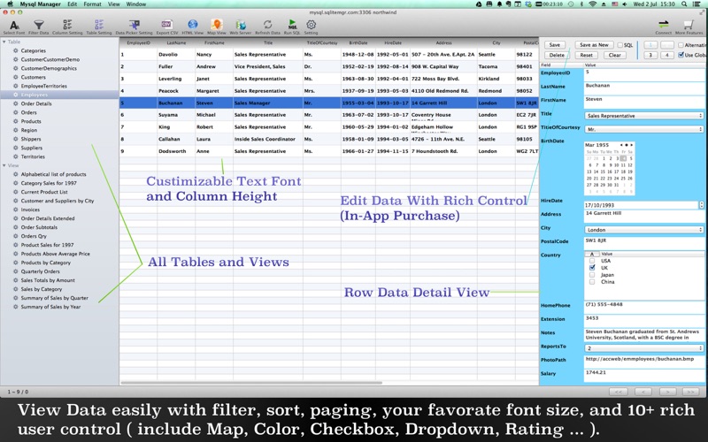Open the Window menu
The height and width of the screenshot is (442, 708).
coord(136,4)
